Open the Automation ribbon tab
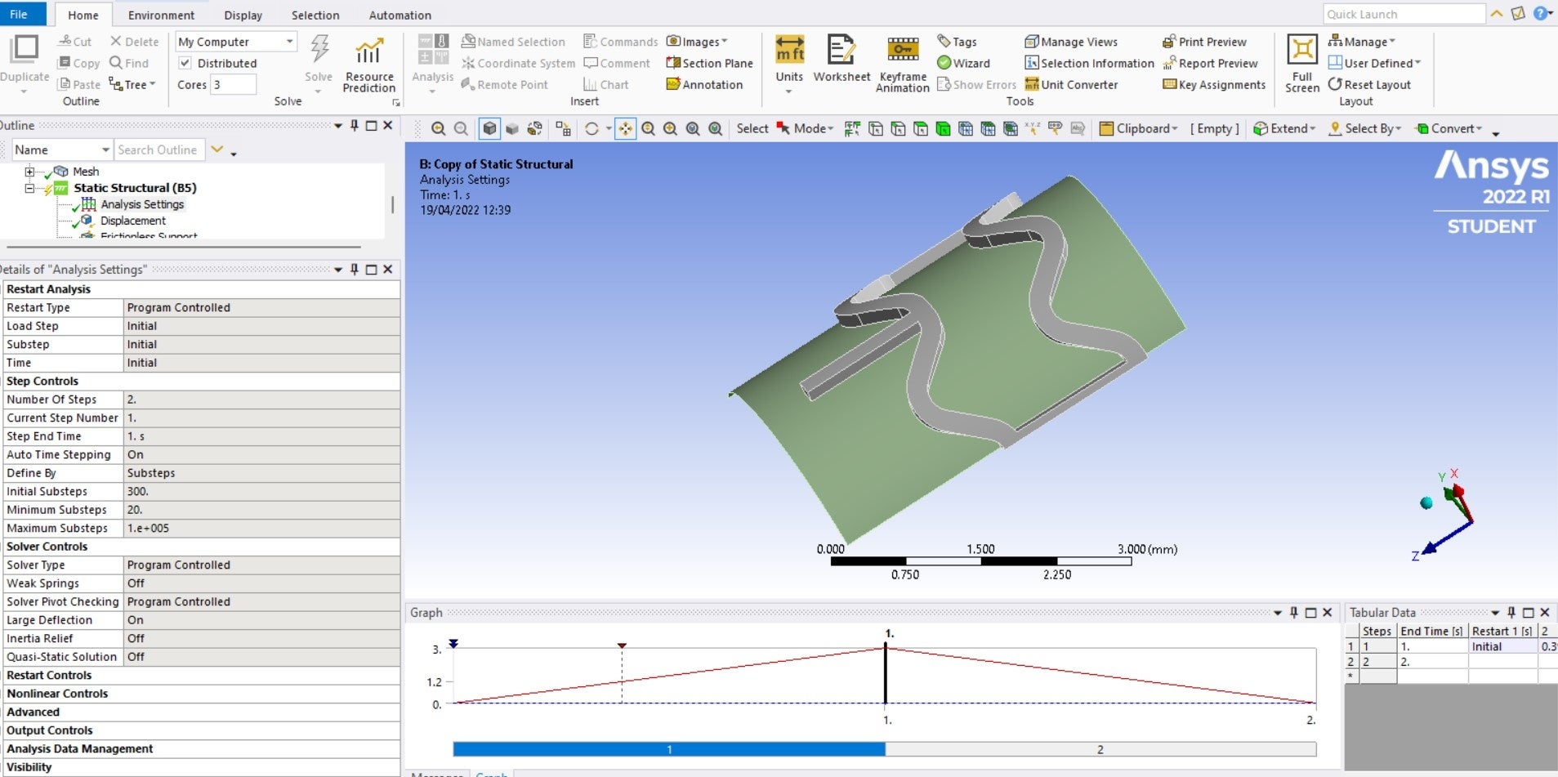This screenshot has height=777, width=1558. coord(400,15)
